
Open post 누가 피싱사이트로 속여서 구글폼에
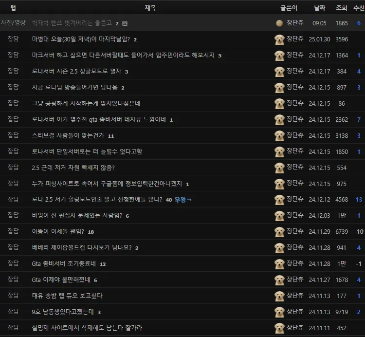pyautogui.click(x=107, y=184)
